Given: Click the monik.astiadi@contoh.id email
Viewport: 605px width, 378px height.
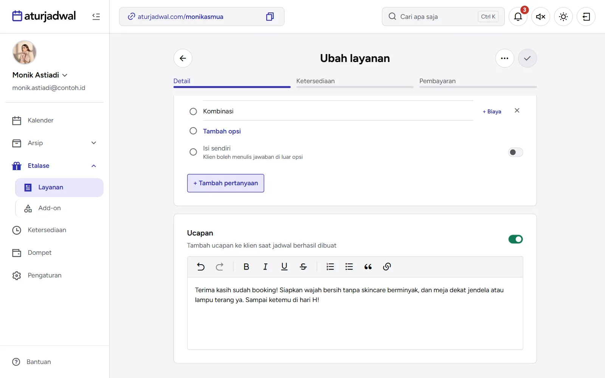Looking at the screenshot, I should pyautogui.click(x=49, y=88).
